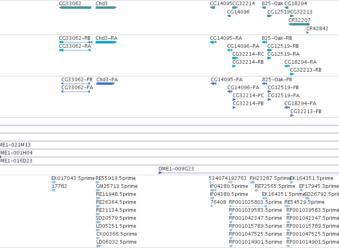Select the ME1-016D23 clone label
Image resolution: width=339 pixels, height=248 pixels.
(x=16, y=161)
